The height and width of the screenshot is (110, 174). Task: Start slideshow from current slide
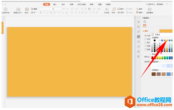point(5,9)
